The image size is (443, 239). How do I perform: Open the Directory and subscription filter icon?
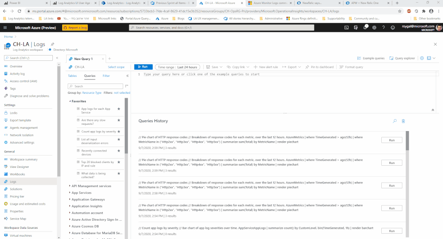click(x=356, y=28)
